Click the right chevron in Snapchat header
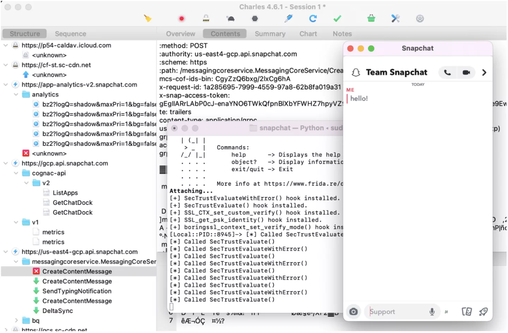Screen dimensions: 508x333 point(484,72)
